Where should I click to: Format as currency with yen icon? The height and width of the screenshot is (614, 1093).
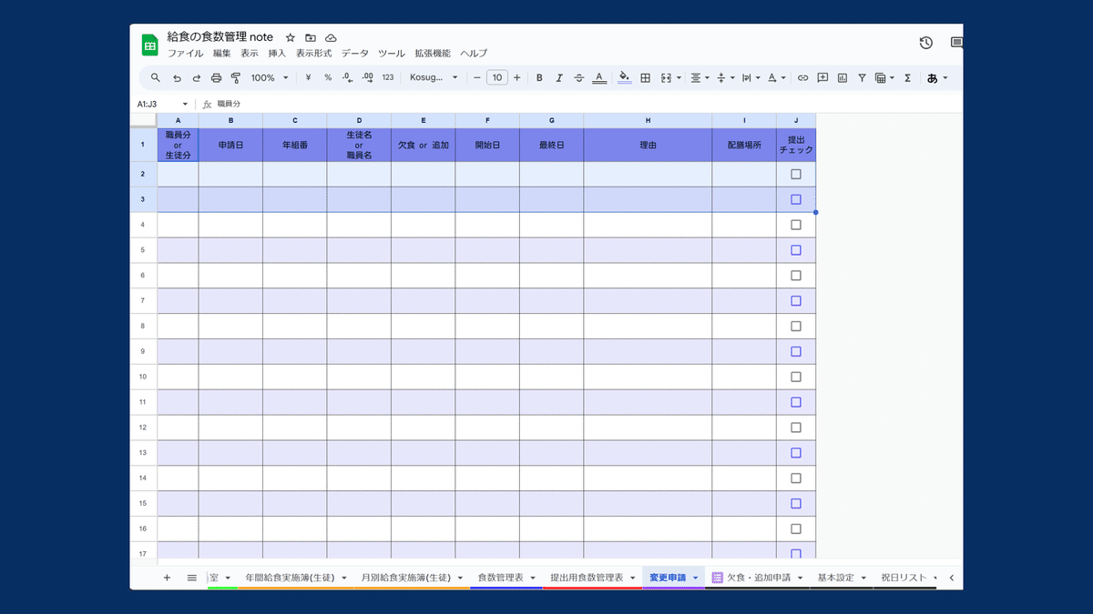point(308,78)
